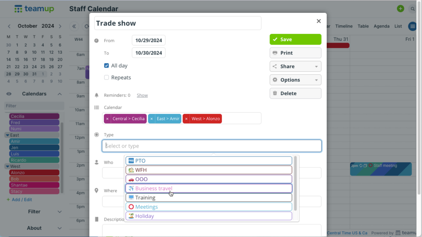This screenshot has width=422, height=237.
Task: Click the search magnifier icon
Action: tap(413, 9)
